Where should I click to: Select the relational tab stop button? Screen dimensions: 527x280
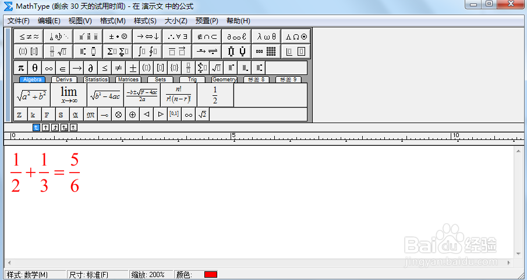click(x=65, y=127)
